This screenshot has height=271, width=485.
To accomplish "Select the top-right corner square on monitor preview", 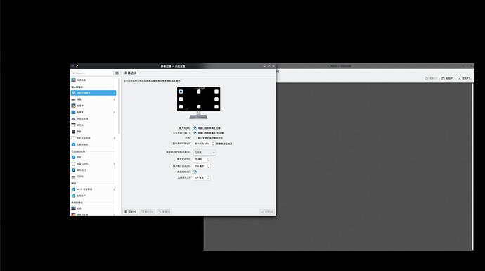I will (216, 92).
